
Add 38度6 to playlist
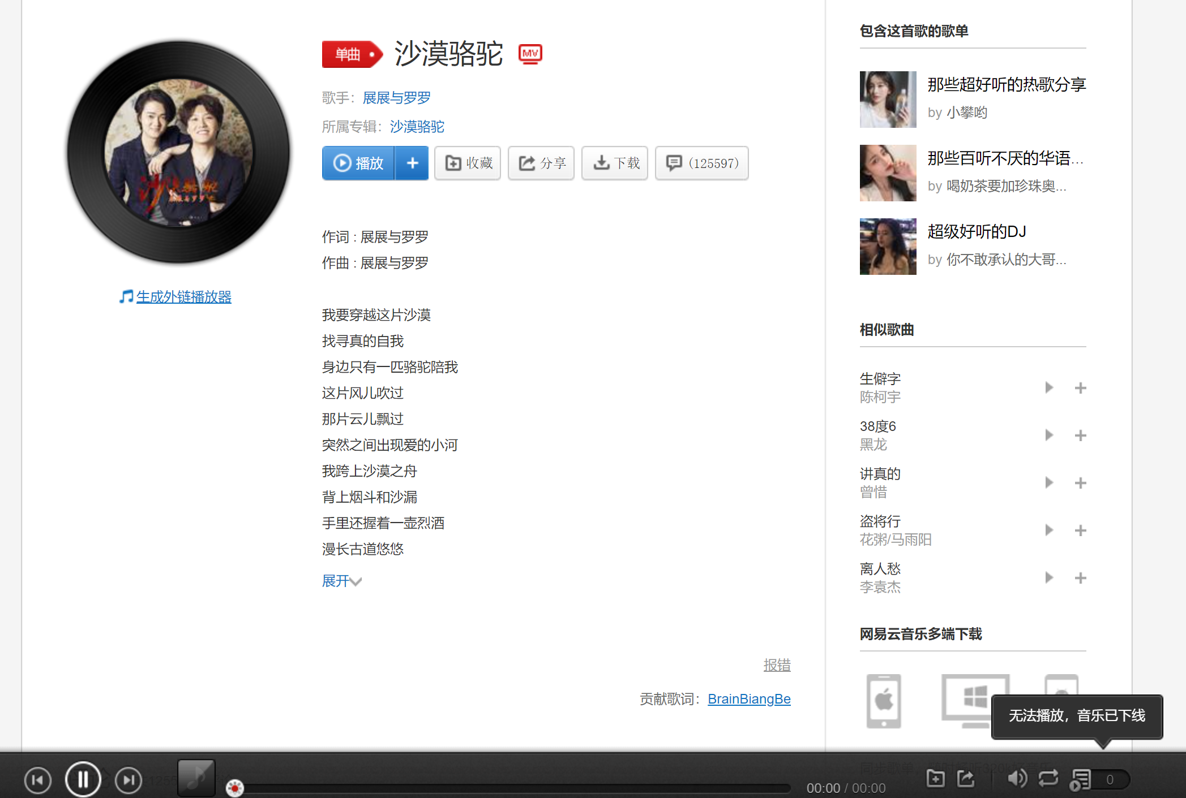1081,435
